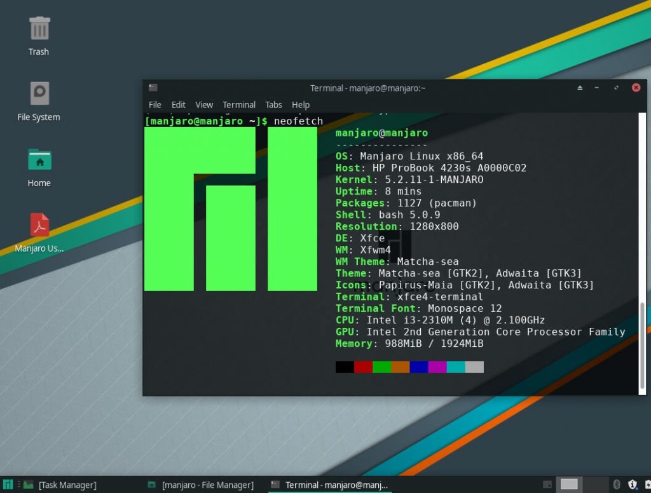Viewport: 651px width, 493px height.
Task: Click the 'Host: HP ProBook 4230s' line
Action: coord(431,168)
